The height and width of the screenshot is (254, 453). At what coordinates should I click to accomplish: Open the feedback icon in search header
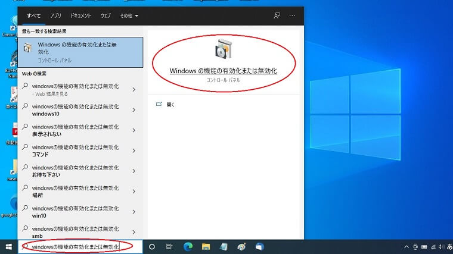(x=277, y=15)
